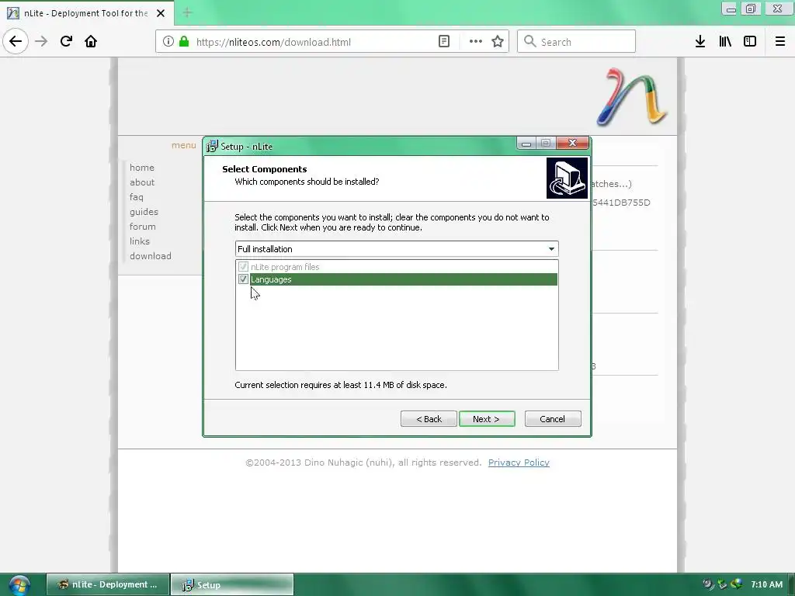Open the download menu link

pos(151,256)
